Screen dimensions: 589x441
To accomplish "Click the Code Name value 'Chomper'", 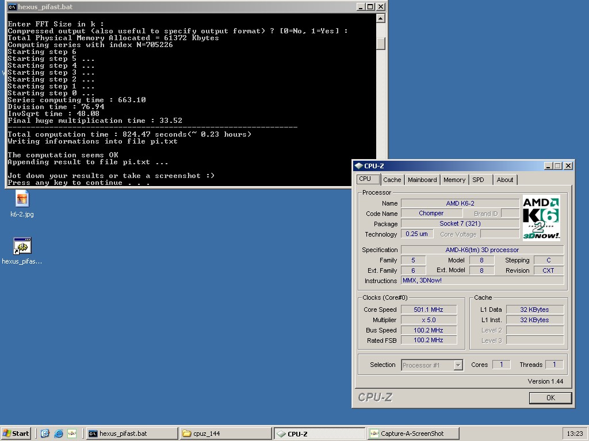I will (x=431, y=214).
